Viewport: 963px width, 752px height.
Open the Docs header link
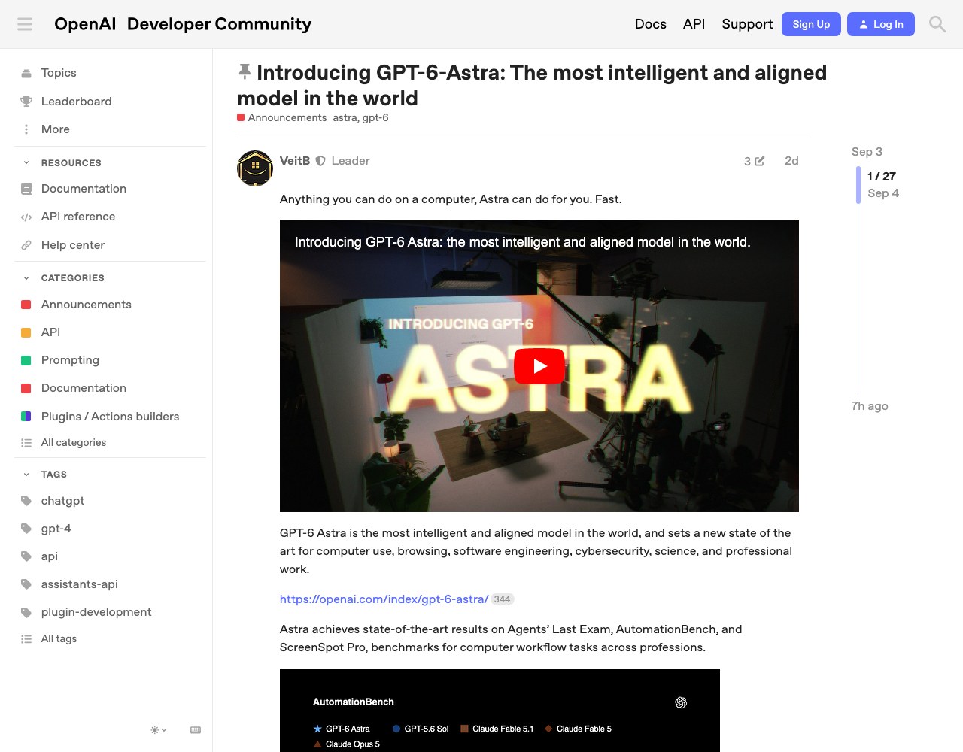click(x=651, y=24)
